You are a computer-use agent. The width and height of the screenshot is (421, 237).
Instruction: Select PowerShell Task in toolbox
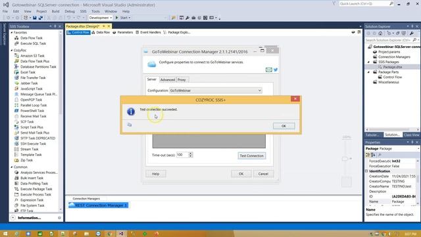[32, 111]
